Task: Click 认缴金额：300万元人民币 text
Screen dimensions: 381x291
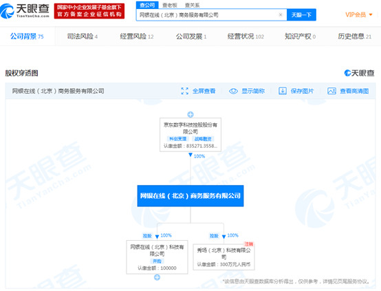Action: (x=224, y=264)
